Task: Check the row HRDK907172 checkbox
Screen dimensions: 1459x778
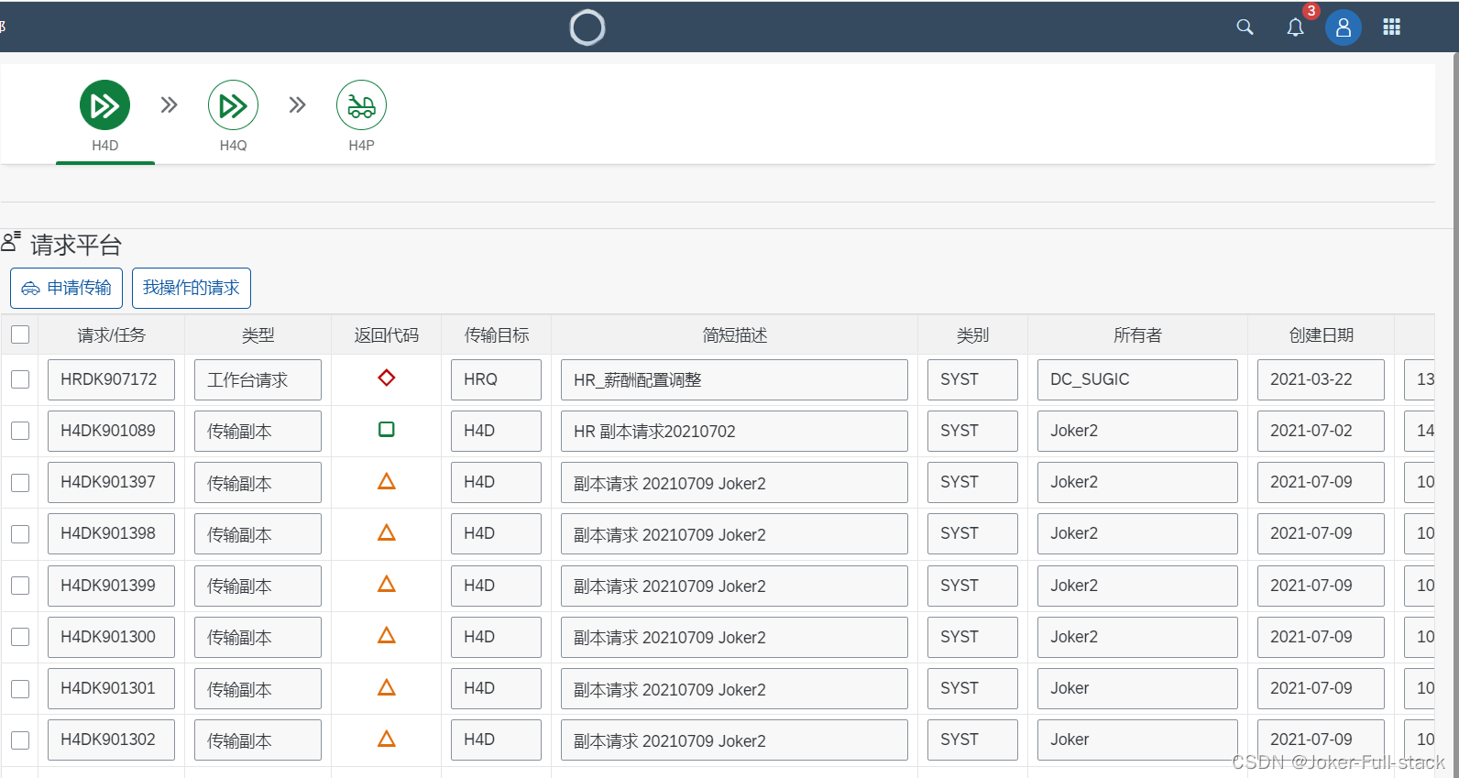Action: tap(20, 379)
